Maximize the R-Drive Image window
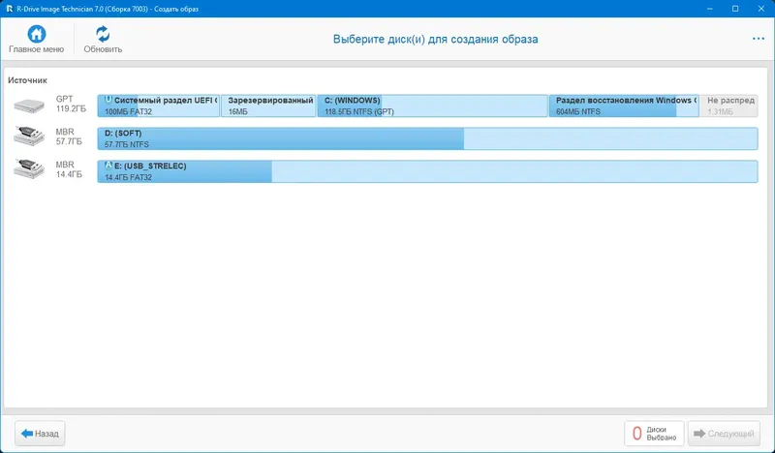This screenshot has width=775, height=453. (x=735, y=9)
